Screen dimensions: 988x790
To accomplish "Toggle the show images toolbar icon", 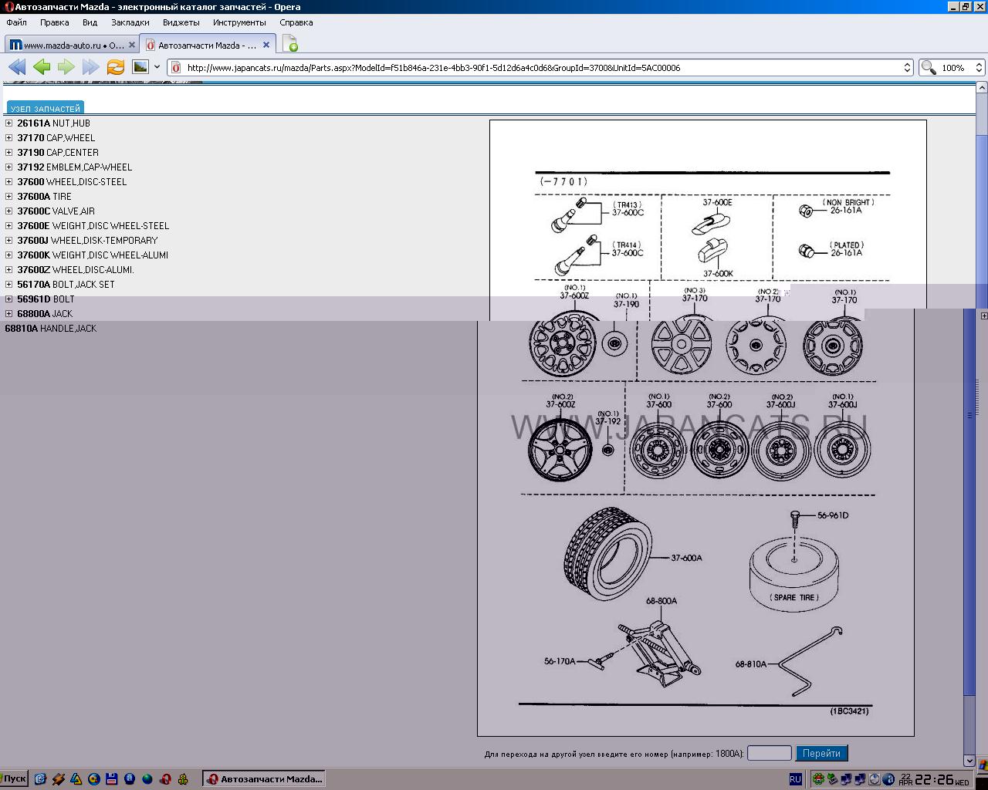I will (x=140, y=67).
